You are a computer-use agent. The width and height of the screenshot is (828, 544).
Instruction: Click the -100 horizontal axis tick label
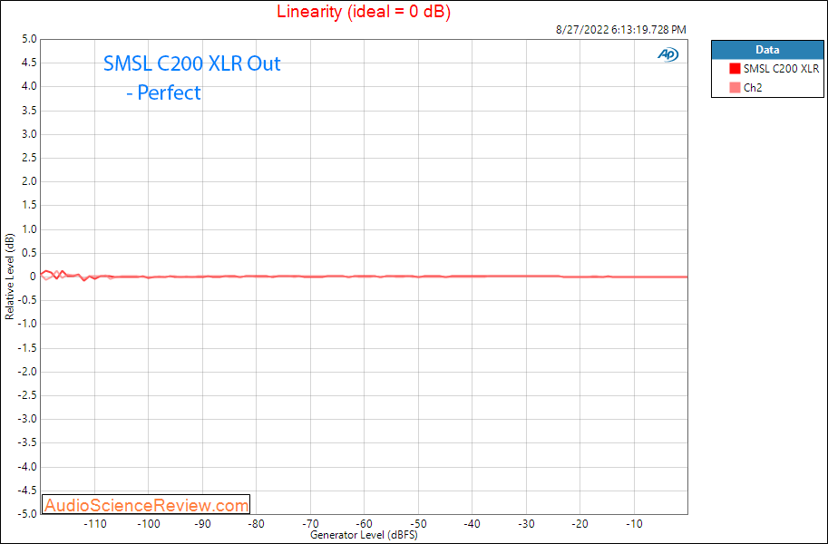(149, 524)
